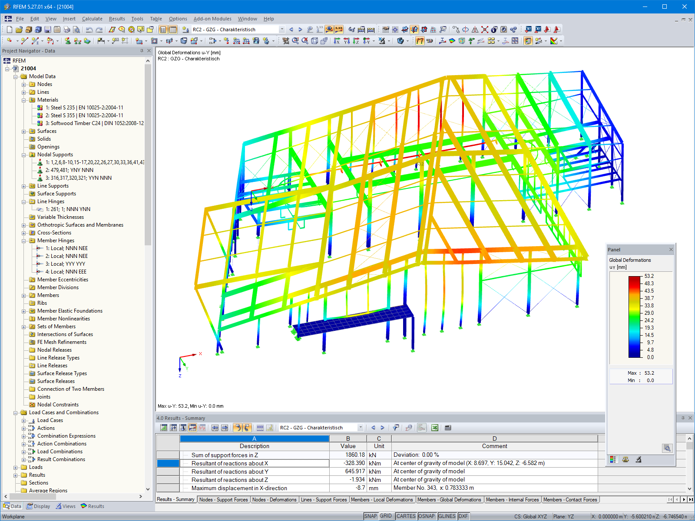Click the Display button at bottom left

[x=38, y=506]
